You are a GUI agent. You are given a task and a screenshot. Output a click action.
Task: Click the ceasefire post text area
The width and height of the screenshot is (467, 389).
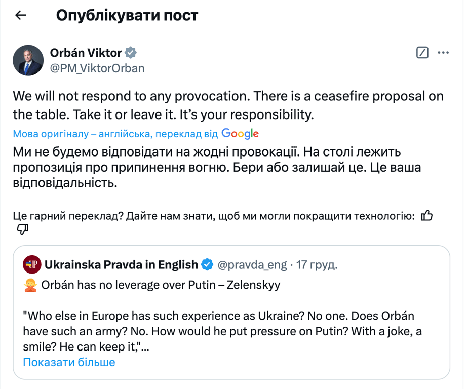pyautogui.click(x=228, y=103)
